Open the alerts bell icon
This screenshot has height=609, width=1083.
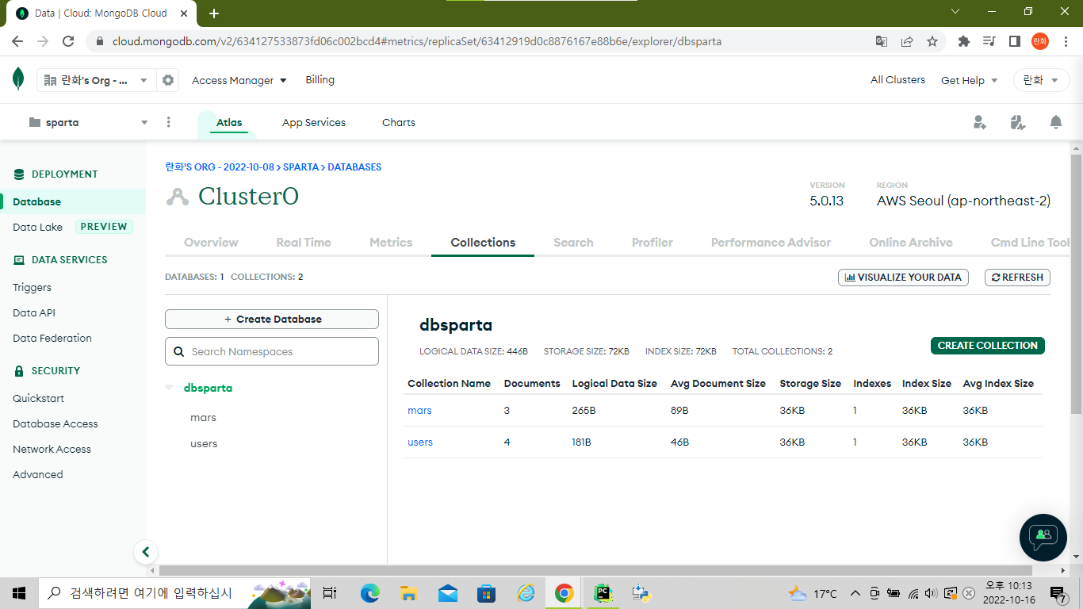(1056, 122)
